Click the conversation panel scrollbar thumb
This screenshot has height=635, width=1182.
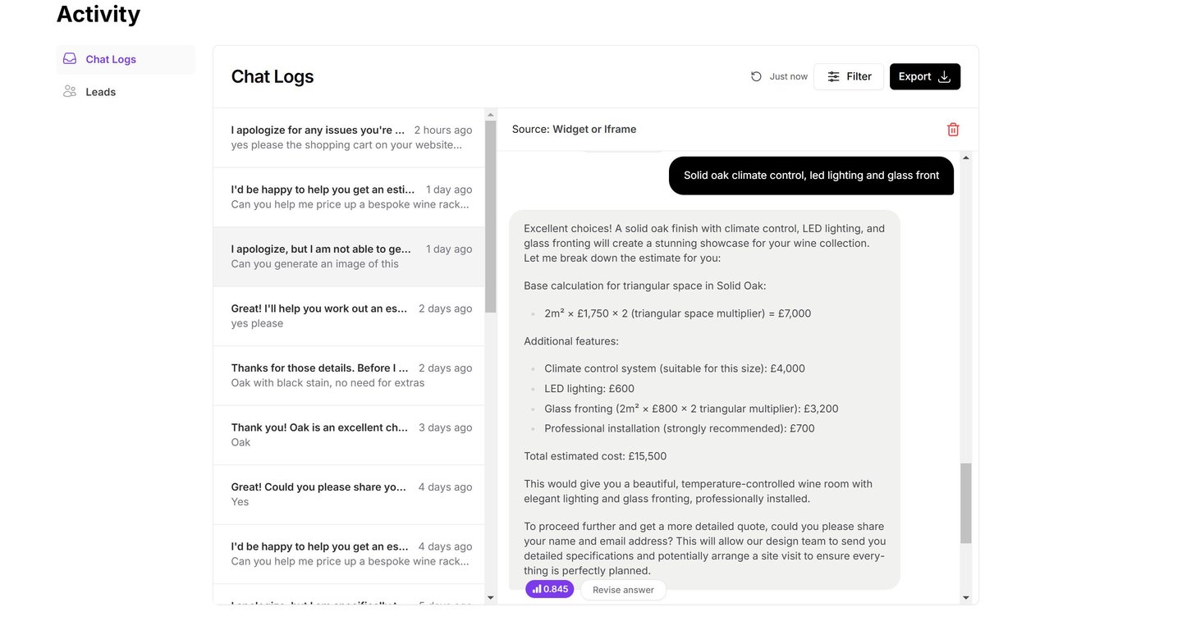click(x=966, y=502)
